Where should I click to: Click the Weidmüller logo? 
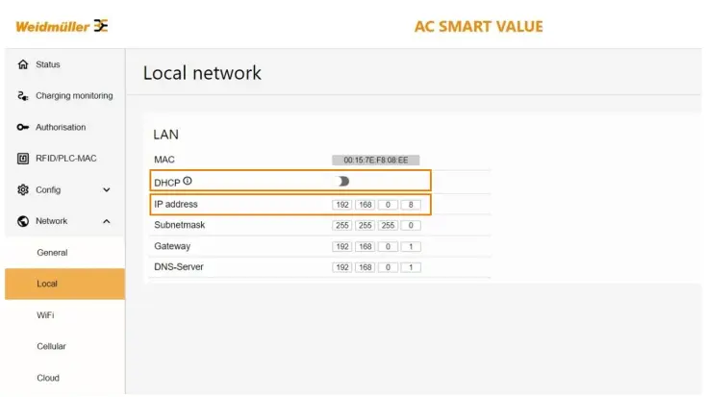(62, 26)
